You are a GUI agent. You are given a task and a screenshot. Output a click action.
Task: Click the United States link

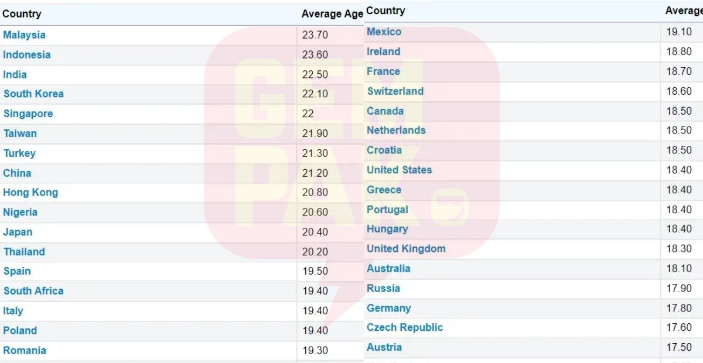tap(400, 170)
